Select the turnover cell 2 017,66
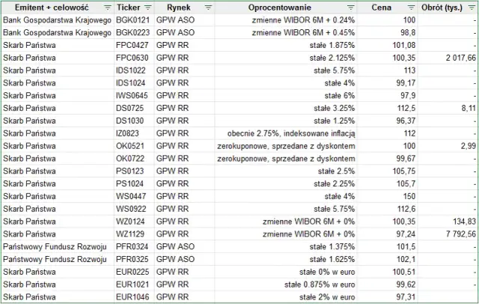The image size is (479, 304). (449, 57)
